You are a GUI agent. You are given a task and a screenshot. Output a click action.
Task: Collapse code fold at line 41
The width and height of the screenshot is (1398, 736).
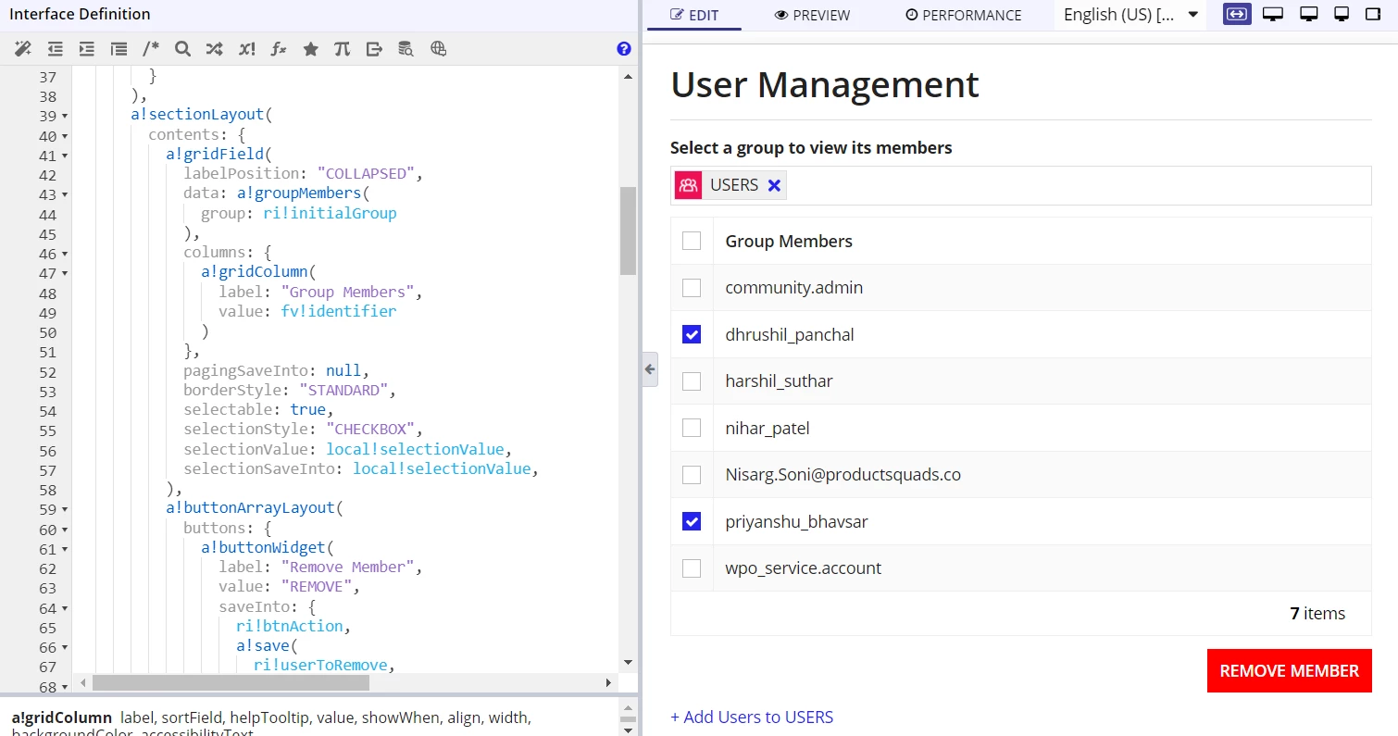point(65,156)
